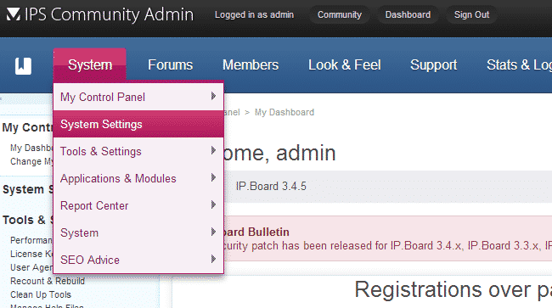552x308 pixels.
Task: Expand Tools & Settings submenu arrow
Action: (x=213, y=150)
